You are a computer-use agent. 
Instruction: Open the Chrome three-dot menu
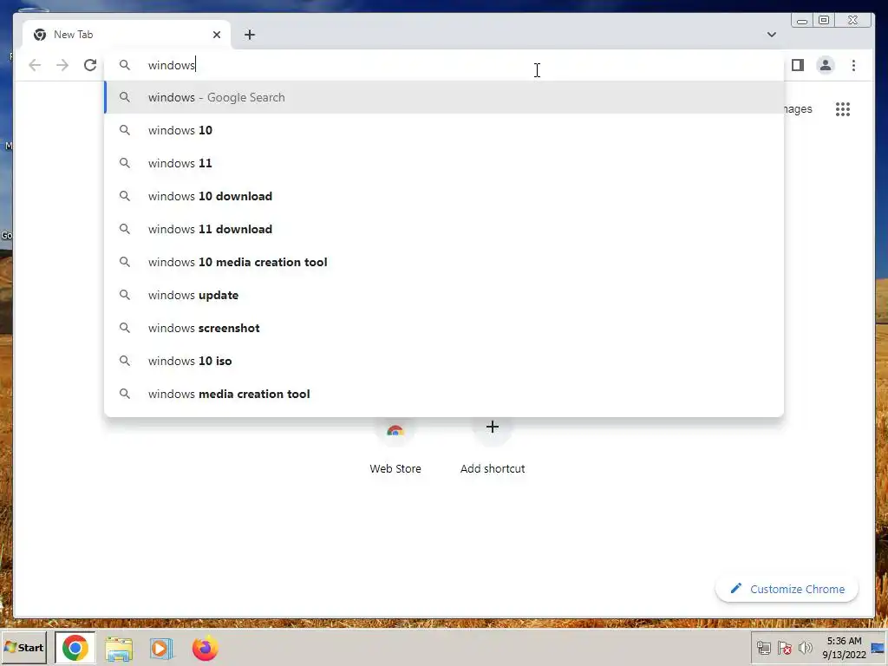point(853,65)
